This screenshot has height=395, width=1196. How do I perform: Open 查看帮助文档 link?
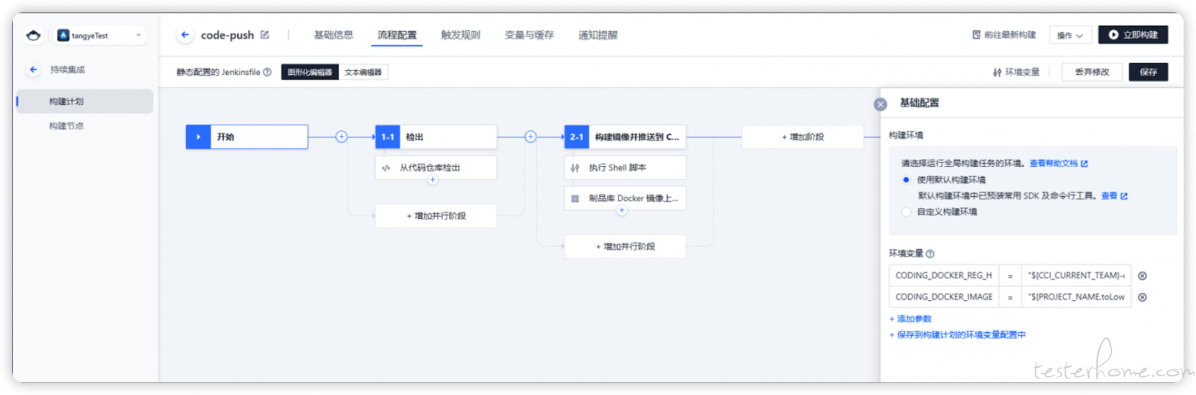pyautogui.click(x=1058, y=163)
